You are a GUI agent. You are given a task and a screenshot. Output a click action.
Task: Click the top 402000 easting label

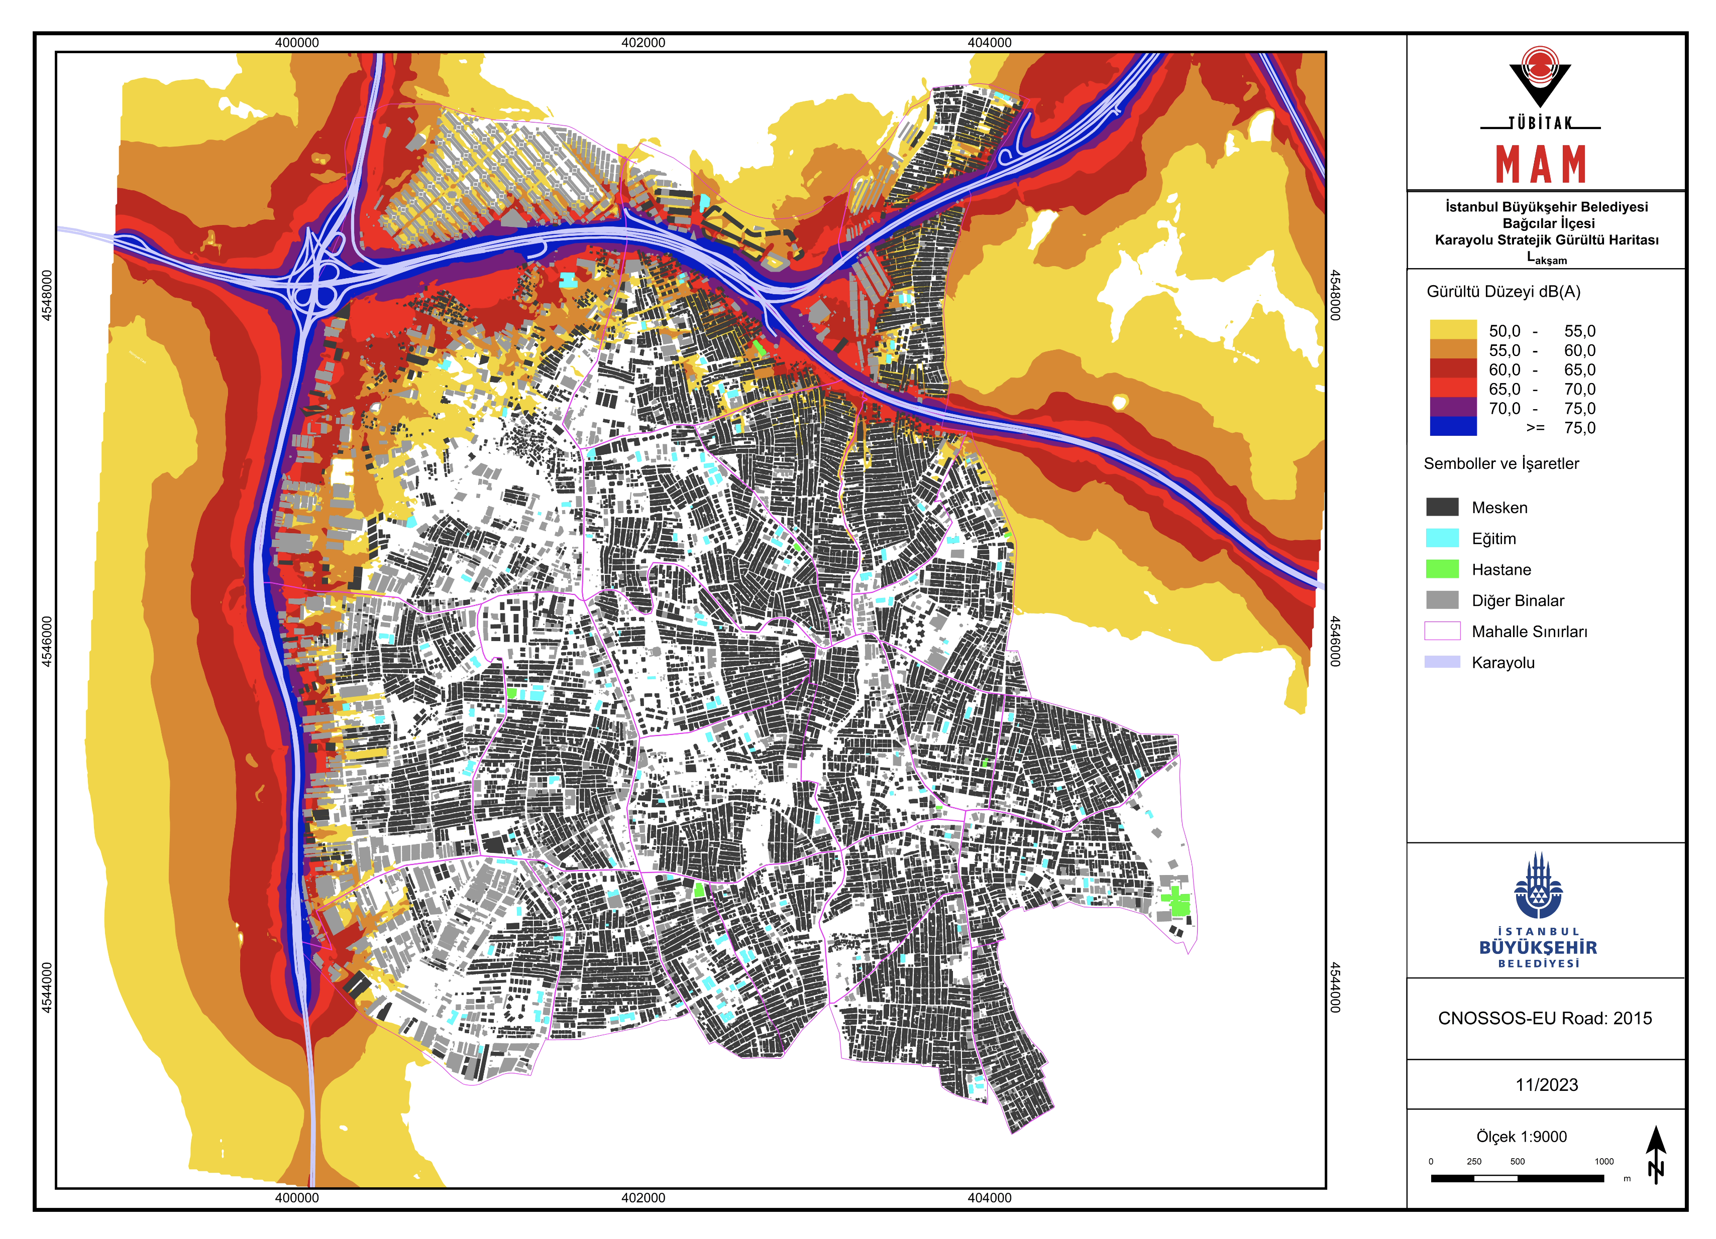click(643, 43)
